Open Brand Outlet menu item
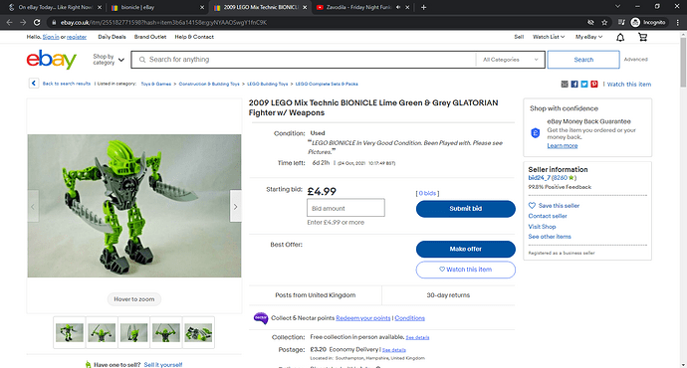The image size is (687, 368). 149,37
